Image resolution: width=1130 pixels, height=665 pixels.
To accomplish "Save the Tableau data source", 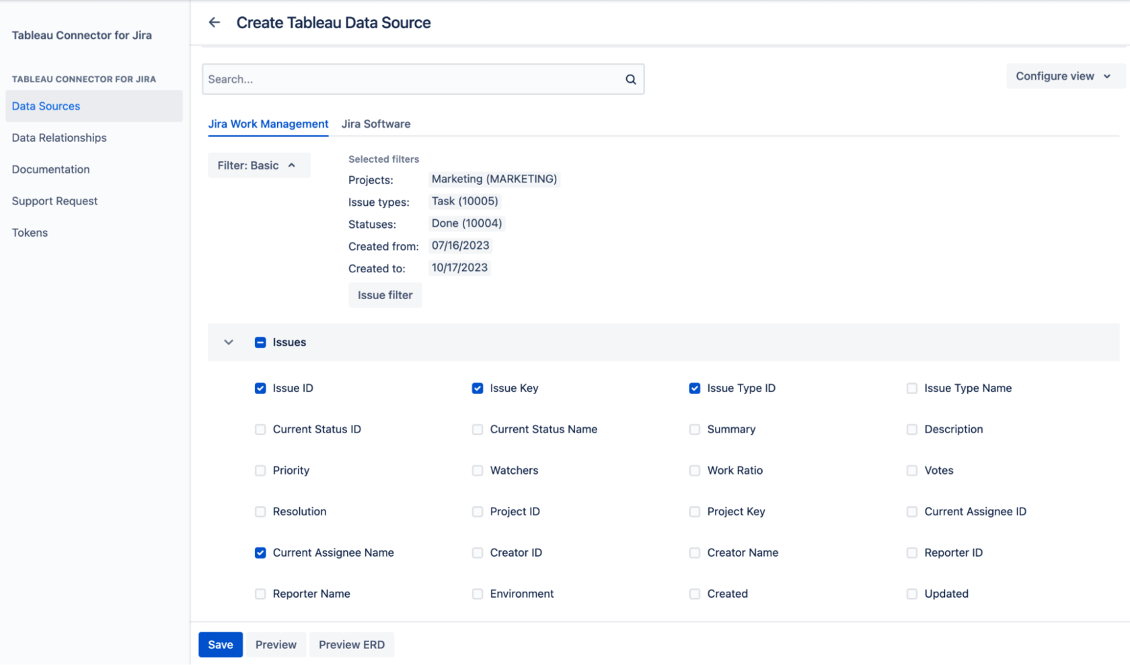I will [220, 644].
